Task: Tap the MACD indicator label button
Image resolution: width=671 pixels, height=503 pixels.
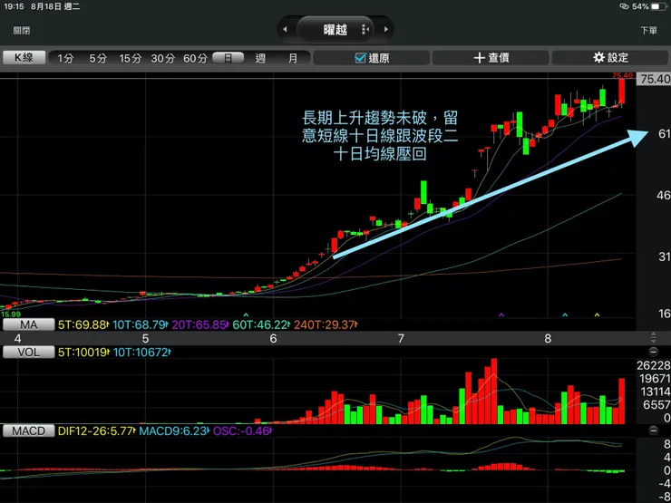Action: click(29, 430)
